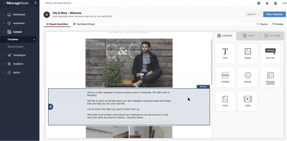Expand the Dashboard menu chevron
The image size is (287, 141).
click(4, 14)
